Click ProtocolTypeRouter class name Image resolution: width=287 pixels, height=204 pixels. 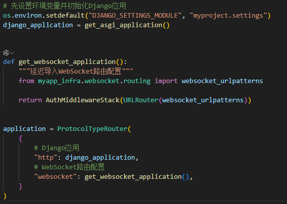[x=92, y=129]
